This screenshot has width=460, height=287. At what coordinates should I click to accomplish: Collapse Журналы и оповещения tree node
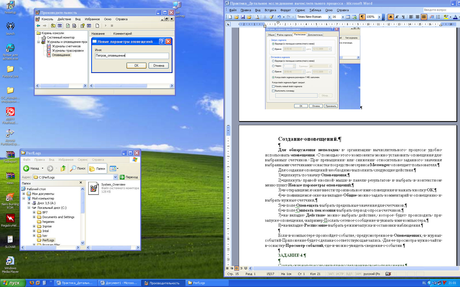(39, 42)
